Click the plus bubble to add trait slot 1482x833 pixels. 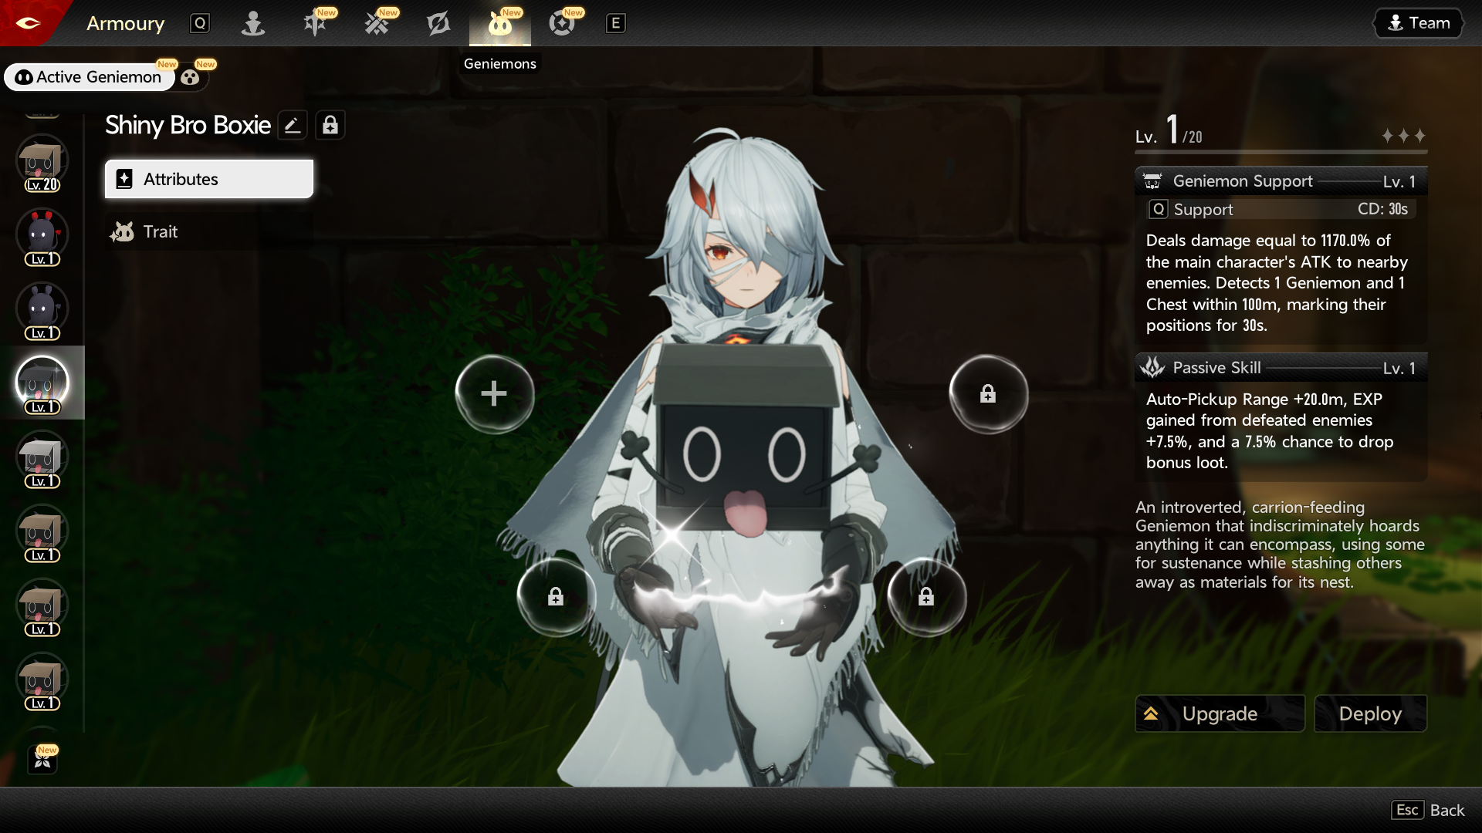coord(494,393)
